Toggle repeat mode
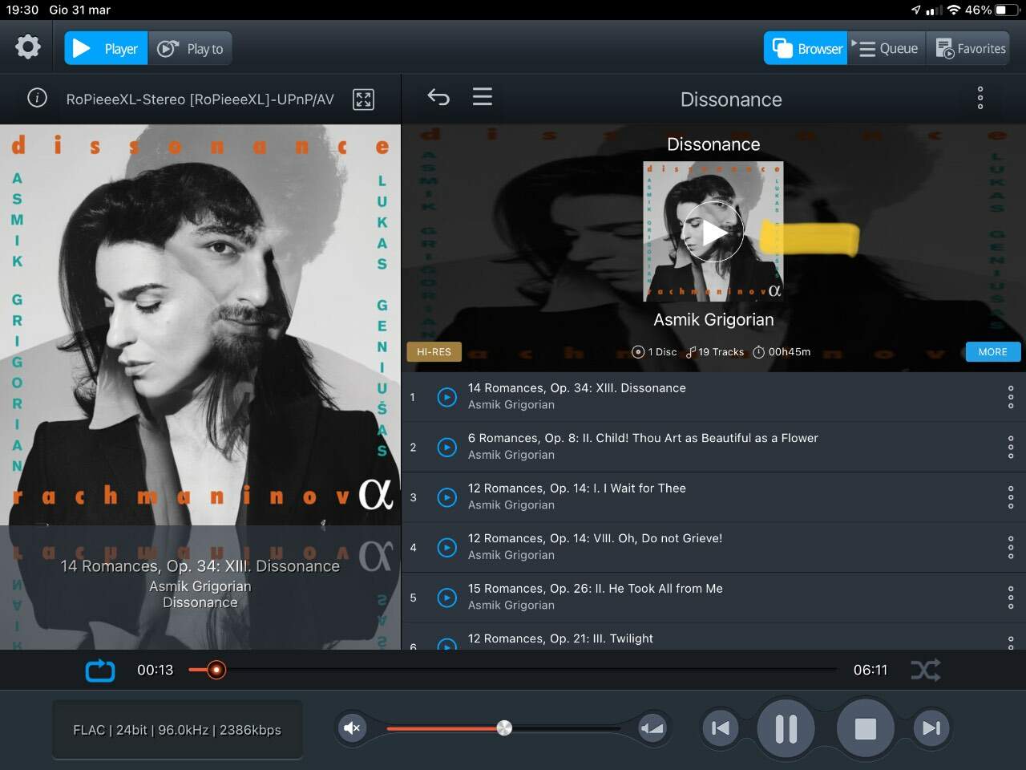The height and width of the screenshot is (770, 1026). pos(100,670)
